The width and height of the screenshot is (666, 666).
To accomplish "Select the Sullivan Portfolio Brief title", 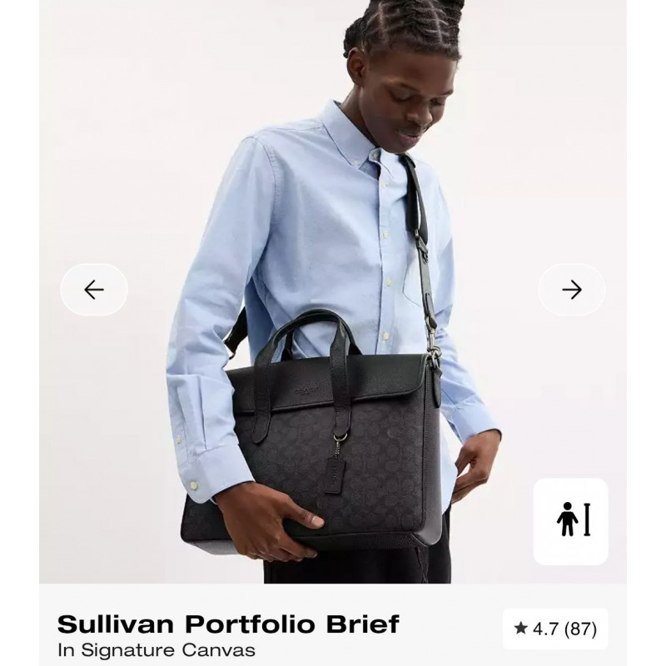I will pos(228,624).
